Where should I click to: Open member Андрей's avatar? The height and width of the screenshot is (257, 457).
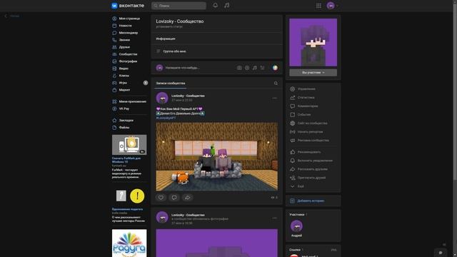click(296, 226)
